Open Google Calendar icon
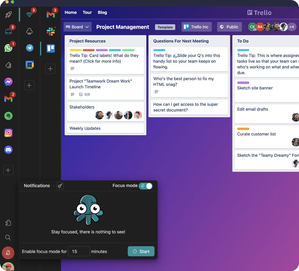299x271 pixels. coord(29,65)
